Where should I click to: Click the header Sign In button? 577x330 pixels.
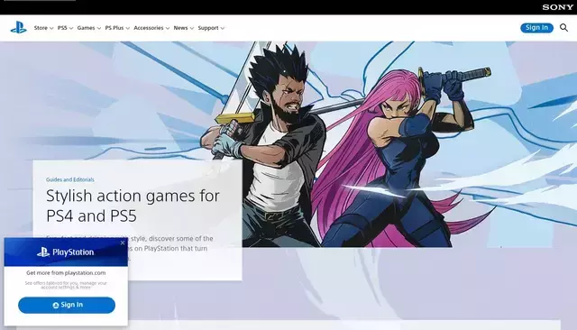(x=536, y=28)
